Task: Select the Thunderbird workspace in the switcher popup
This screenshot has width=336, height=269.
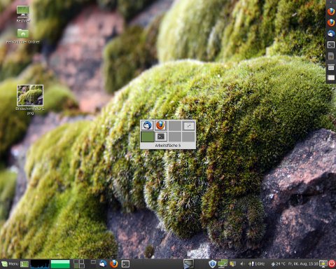Action: [x=148, y=125]
